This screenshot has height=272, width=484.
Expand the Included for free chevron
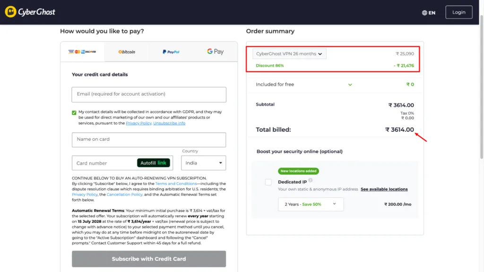pos(350,85)
